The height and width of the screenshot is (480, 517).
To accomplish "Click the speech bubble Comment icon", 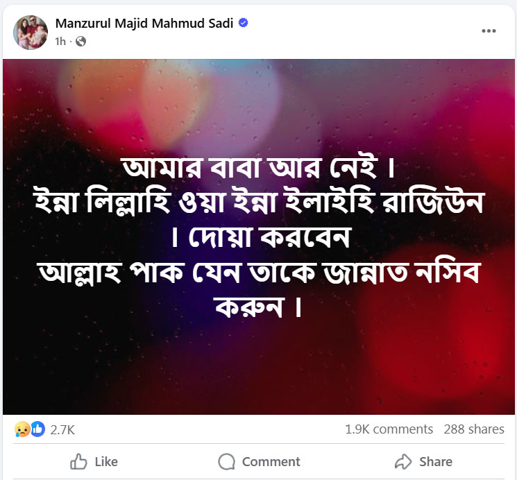I will point(226,461).
